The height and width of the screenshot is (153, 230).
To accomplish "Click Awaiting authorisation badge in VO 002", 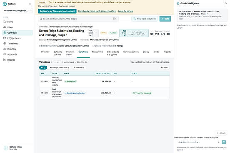I will click(75, 93).
